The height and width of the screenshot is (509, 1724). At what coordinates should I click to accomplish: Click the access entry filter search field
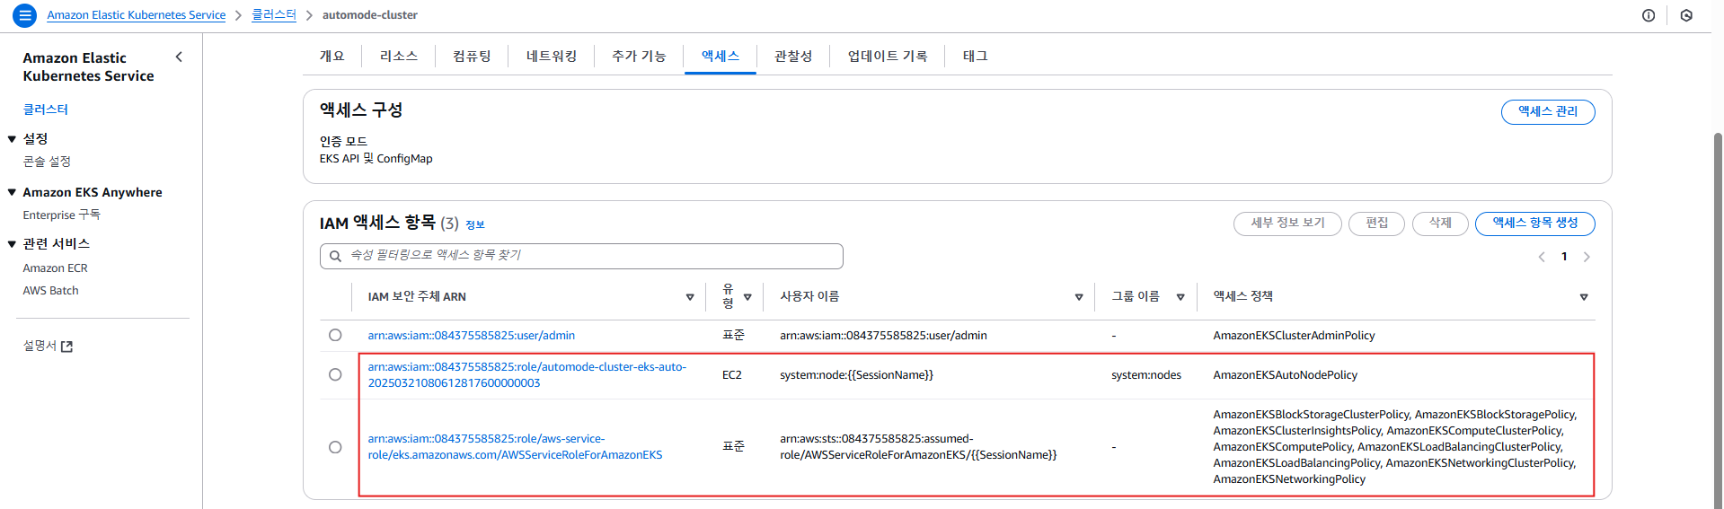click(x=581, y=256)
